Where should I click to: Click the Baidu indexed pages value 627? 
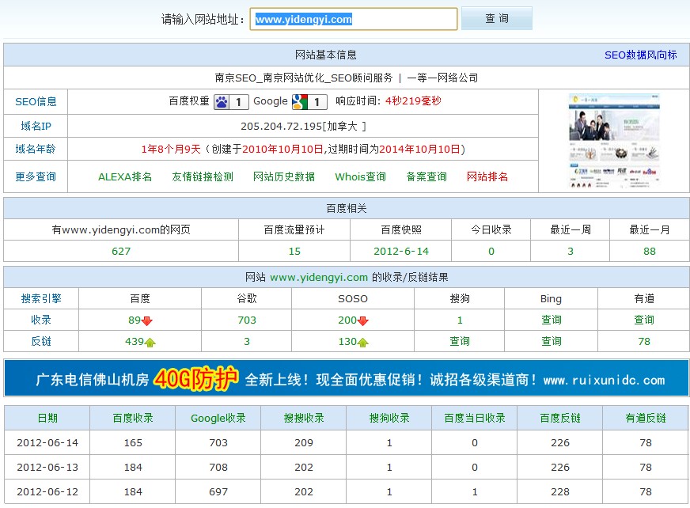point(121,252)
